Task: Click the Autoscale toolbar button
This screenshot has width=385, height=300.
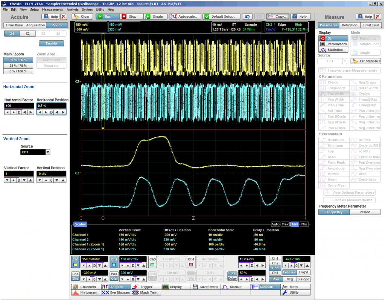Action: pos(185,17)
